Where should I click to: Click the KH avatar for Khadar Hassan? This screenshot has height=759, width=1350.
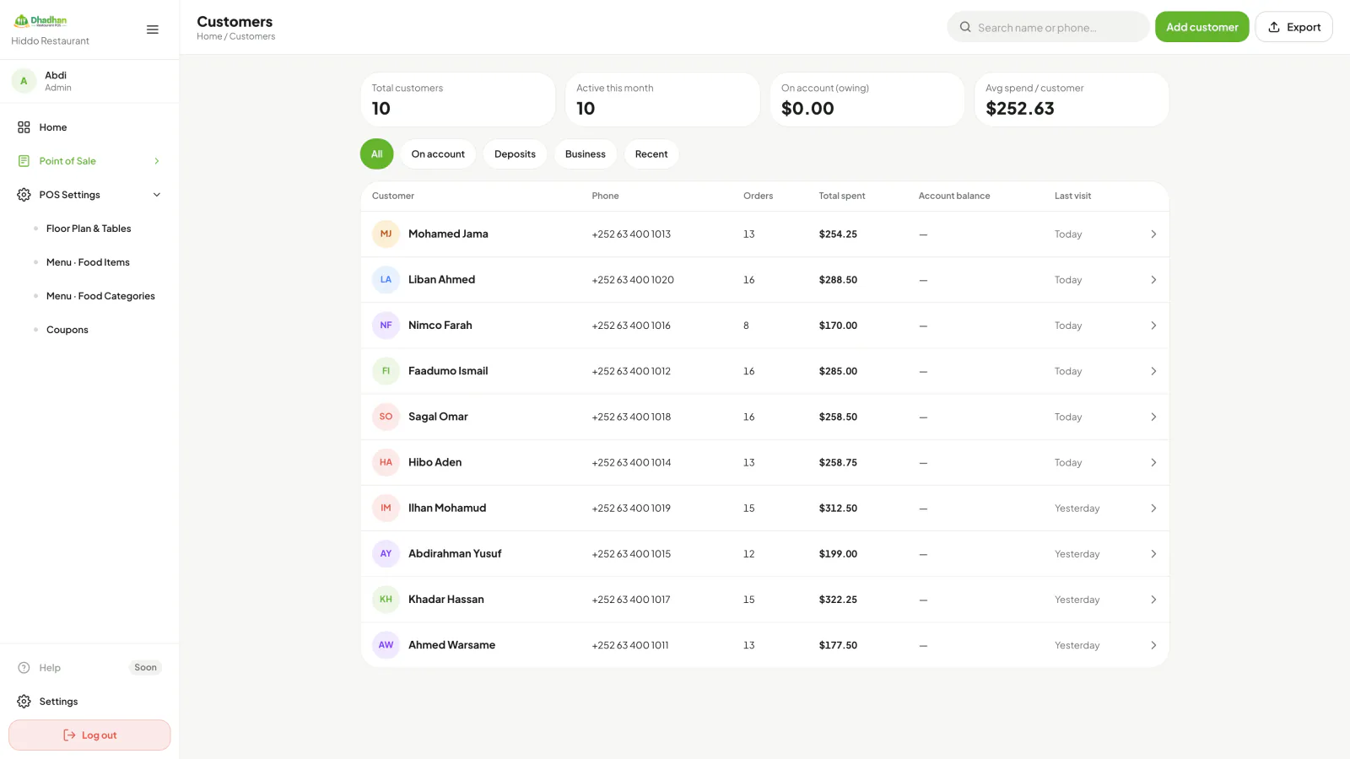(386, 600)
